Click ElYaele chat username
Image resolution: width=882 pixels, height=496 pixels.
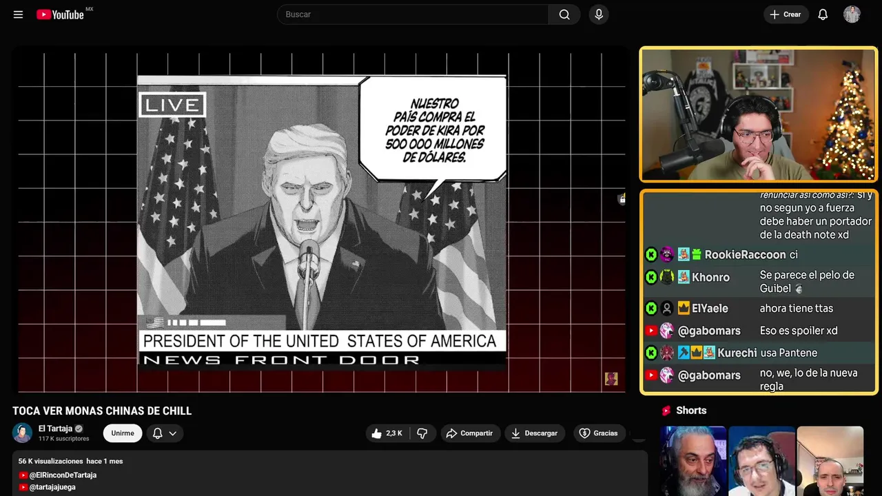tap(710, 309)
